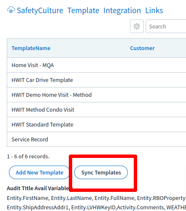Click the Audit Title Avail Variables heading
Viewport: 186px width, 211px height.
[x=39, y=188]
